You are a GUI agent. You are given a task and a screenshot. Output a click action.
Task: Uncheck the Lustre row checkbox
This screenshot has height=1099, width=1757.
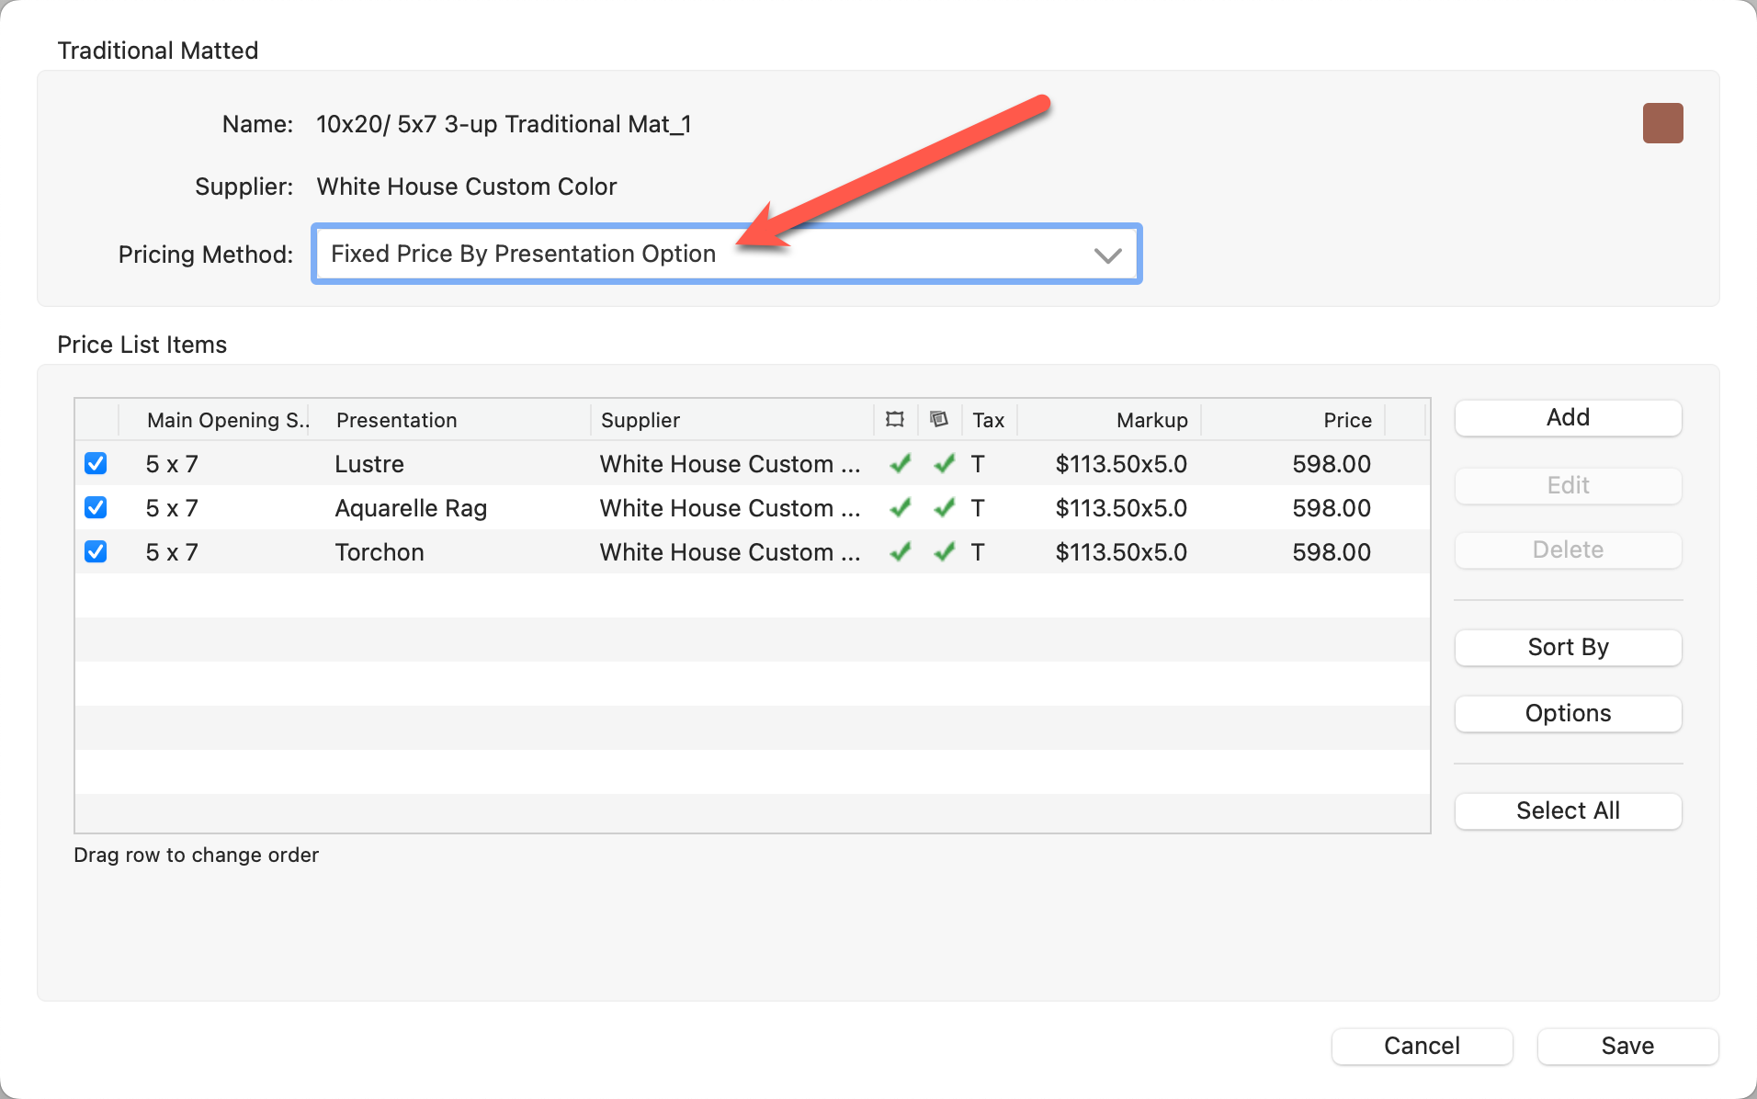click(x=96, y=464)
